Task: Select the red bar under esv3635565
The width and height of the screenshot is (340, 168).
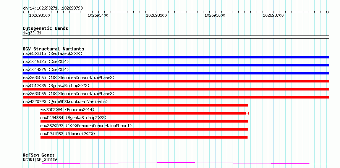Action: coord(176,81)
